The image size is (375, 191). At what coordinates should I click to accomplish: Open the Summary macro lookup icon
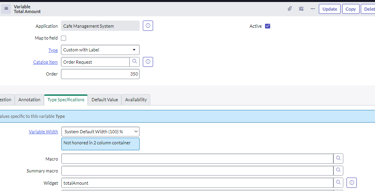(x=338, y=170)
